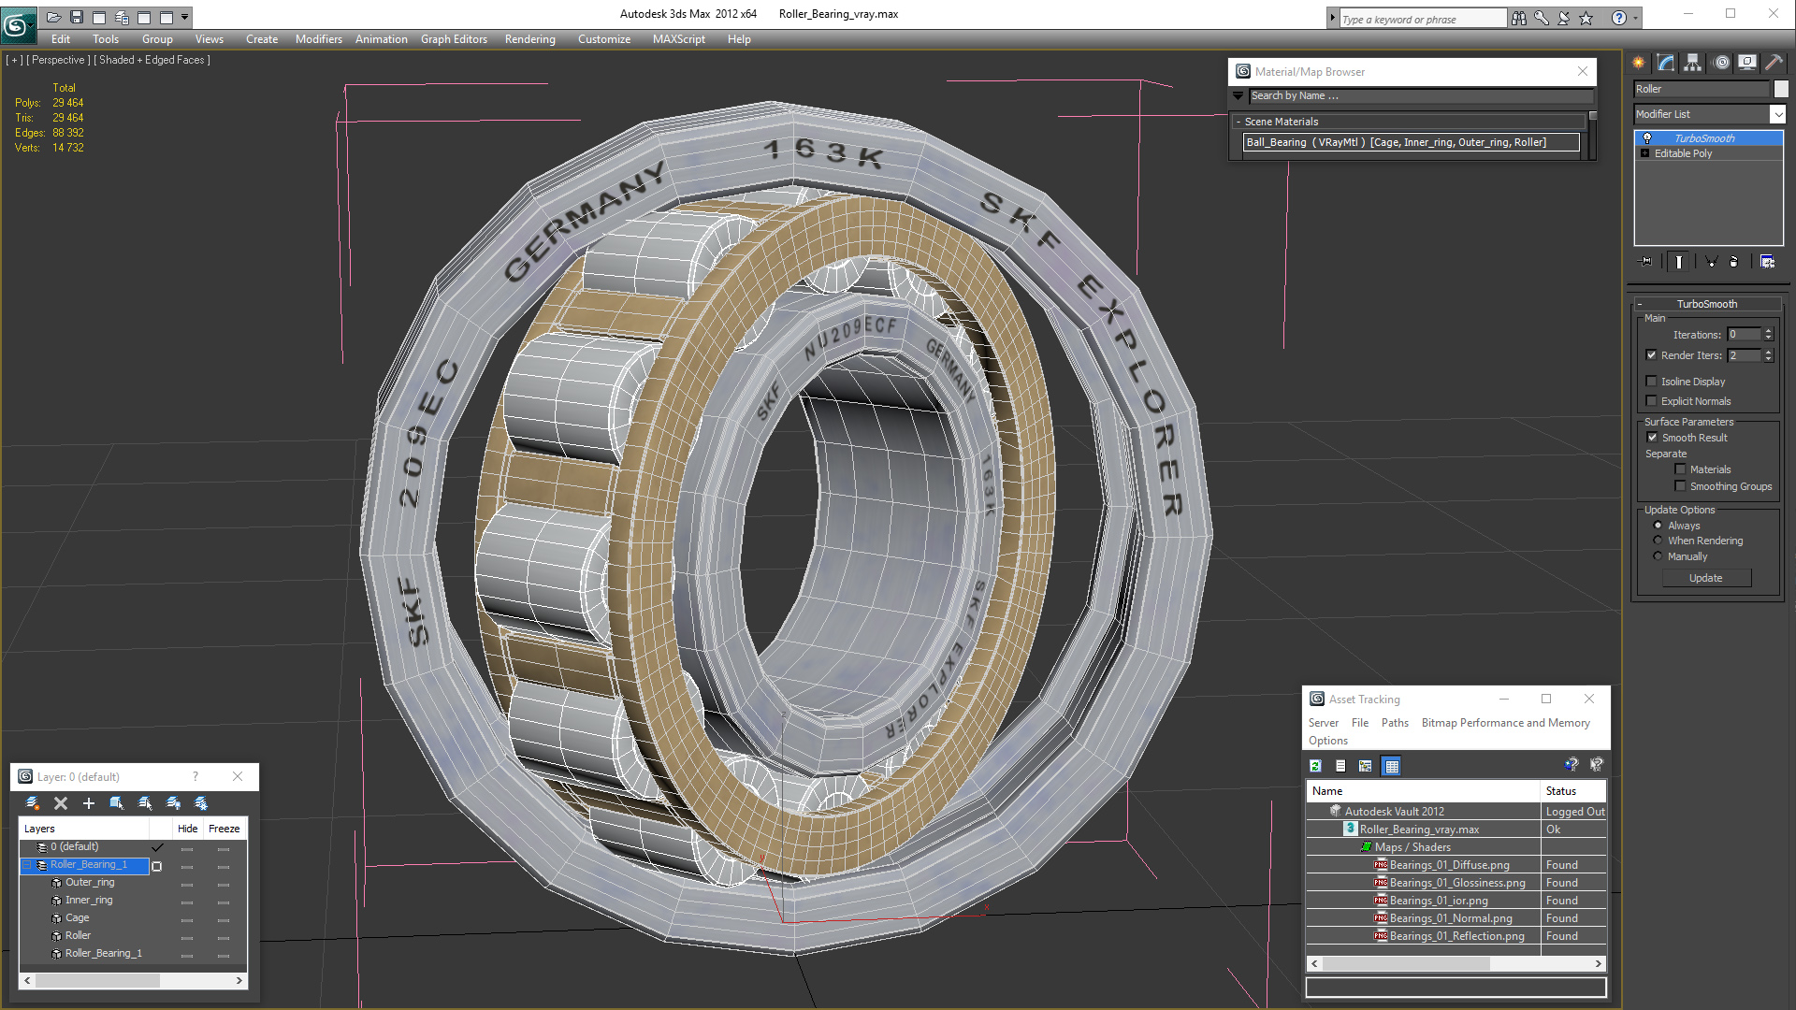Open the Motion command panel tab
The width and height of the screenshot is (1796, 1010).
(1721, 63)
